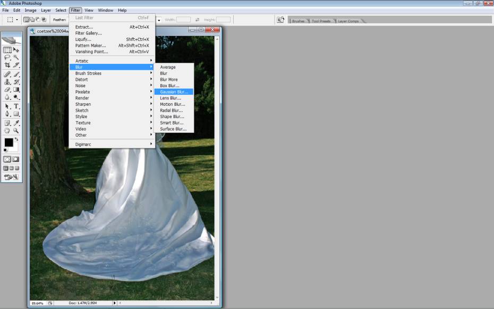Open the Image menu
Viewport: 494px width, 309px height.
point(31,11)
